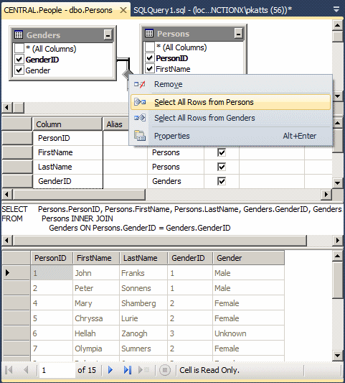Collapse the Persons table box

(x=238, y=33)
